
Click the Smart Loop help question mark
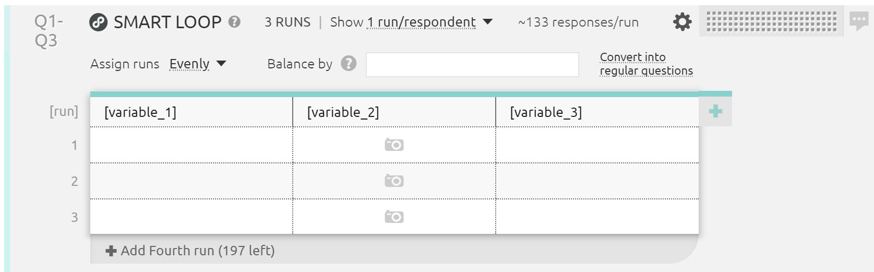[235, 22]
